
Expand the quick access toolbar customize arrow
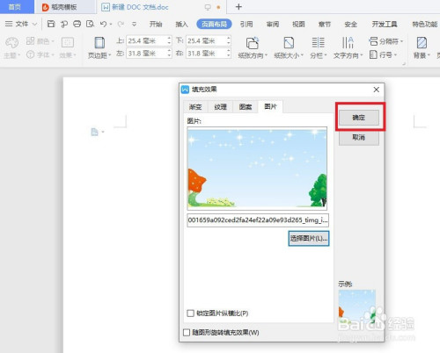point(134,24)
